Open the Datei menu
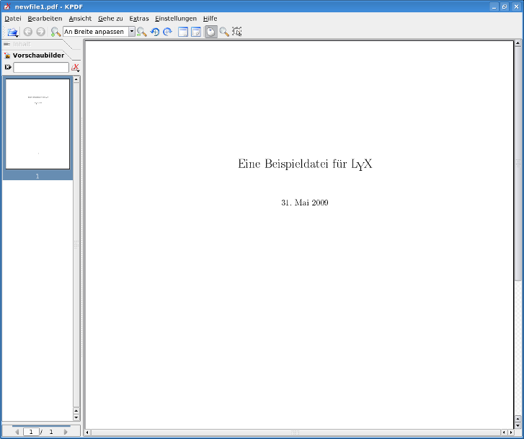Screen dimensions: 524x439 (13, 19)
